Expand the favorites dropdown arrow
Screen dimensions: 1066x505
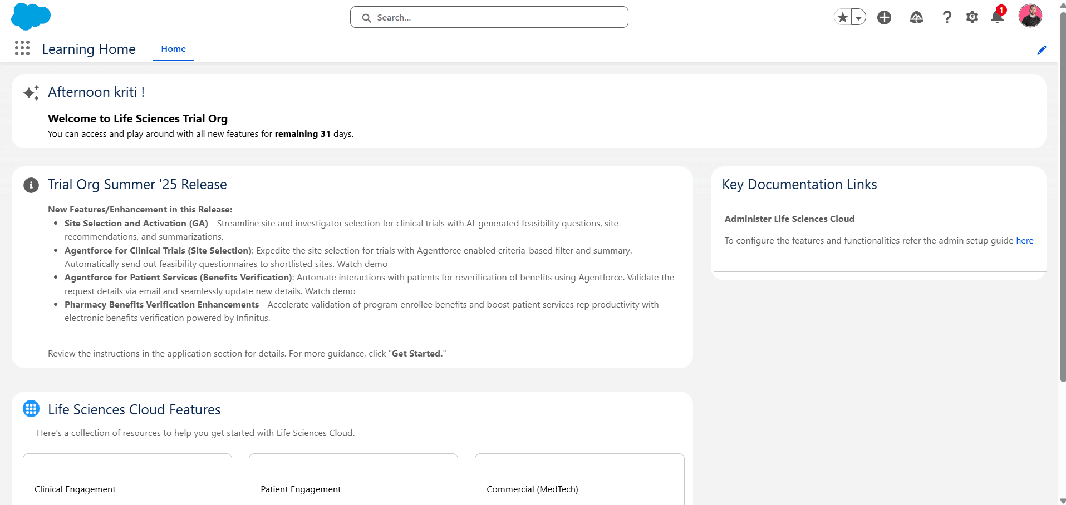pos(858,17)
